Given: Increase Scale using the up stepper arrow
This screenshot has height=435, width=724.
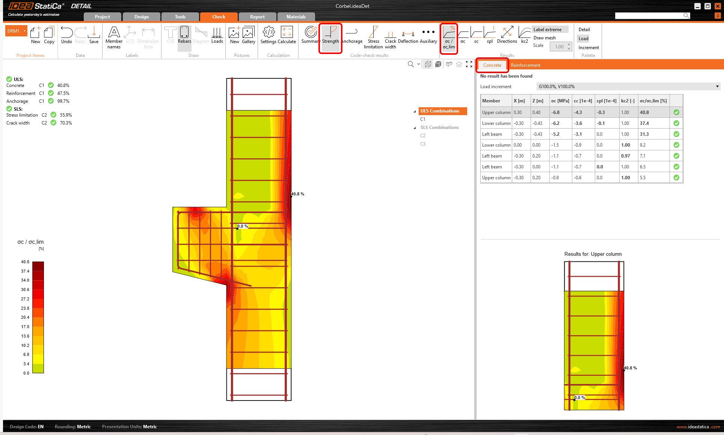Looking at the screenshot, I should (569, 44).
